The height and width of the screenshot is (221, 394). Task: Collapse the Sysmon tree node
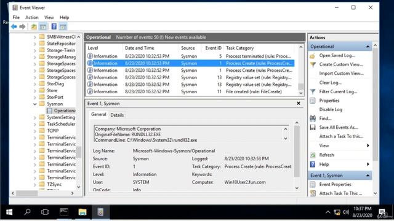tap(34, 104)
